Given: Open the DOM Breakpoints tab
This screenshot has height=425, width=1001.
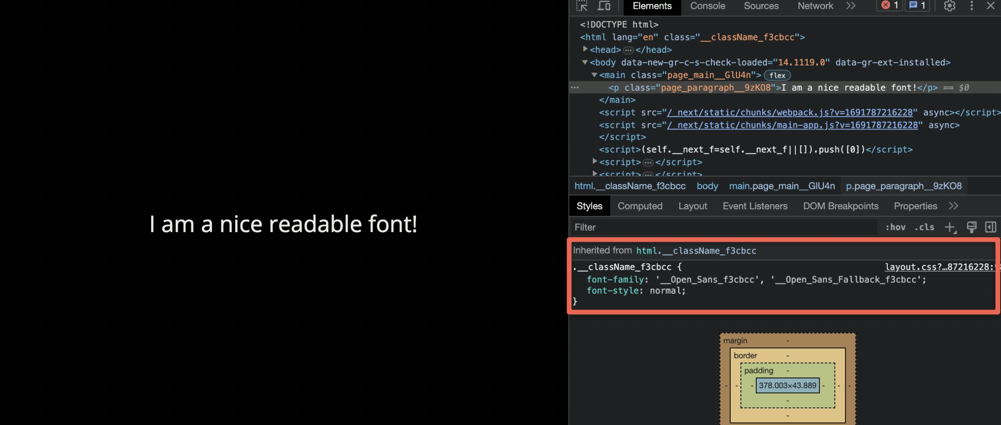Looking at the screenshot, I should click(x=841, y=206).
